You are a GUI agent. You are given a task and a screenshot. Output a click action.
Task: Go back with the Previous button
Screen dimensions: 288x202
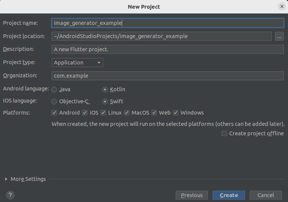pyautogui.click(x=191, y=195)
